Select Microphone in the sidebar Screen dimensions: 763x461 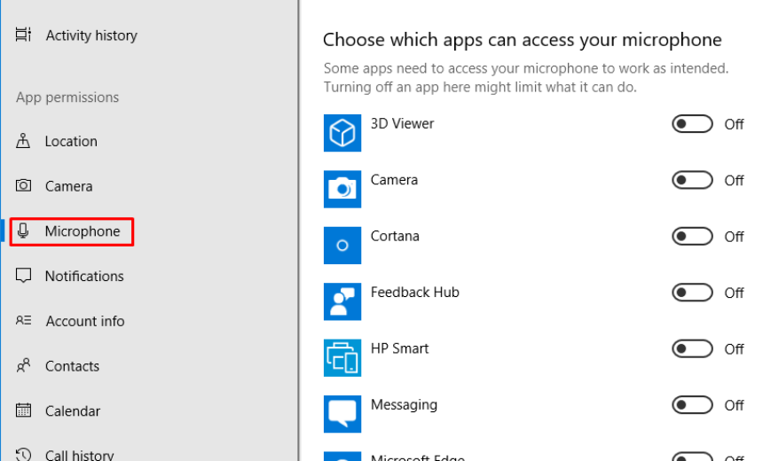coord(83,231)
